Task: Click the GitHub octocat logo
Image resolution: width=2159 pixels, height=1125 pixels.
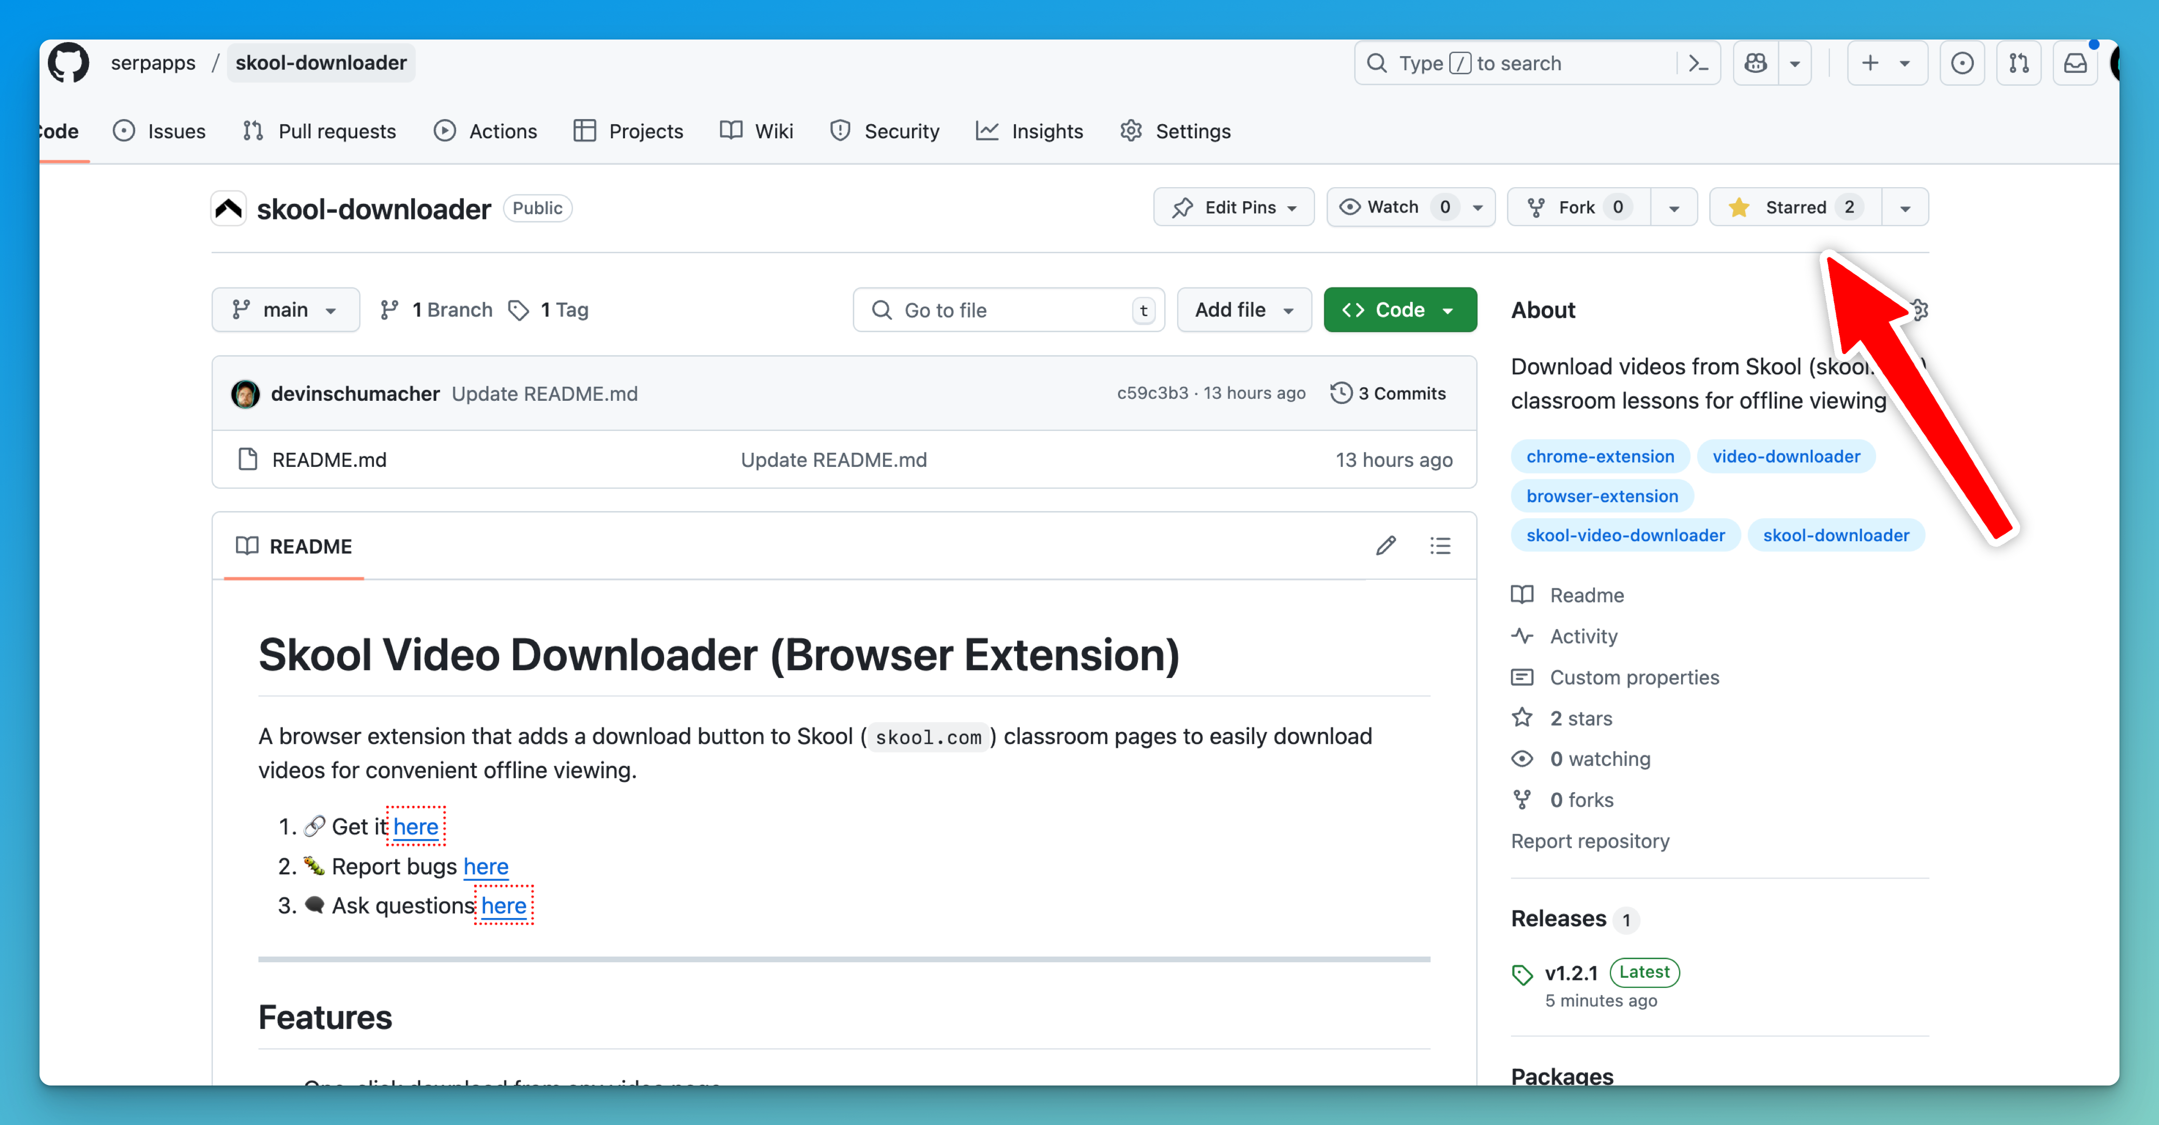Action: pyautogui.click(x=69, y=63)
